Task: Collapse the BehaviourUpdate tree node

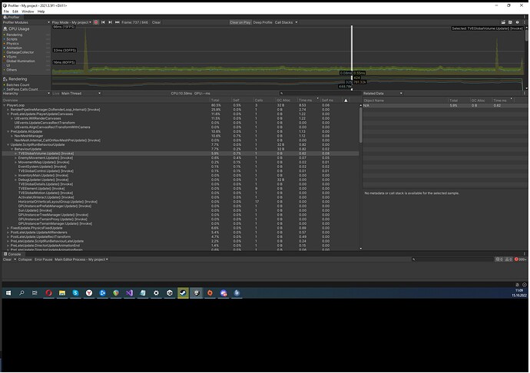Action: tap(12, 149)
